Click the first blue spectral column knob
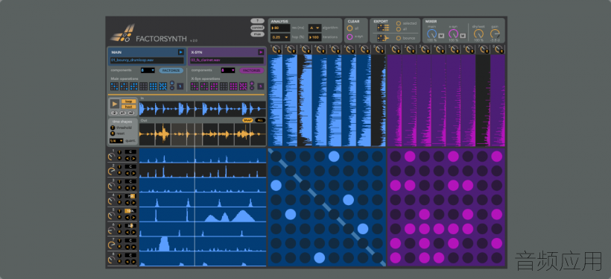611x279 pixels. click(276, 49)
